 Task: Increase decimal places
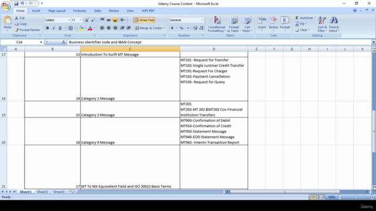click(x=195, y=28)
